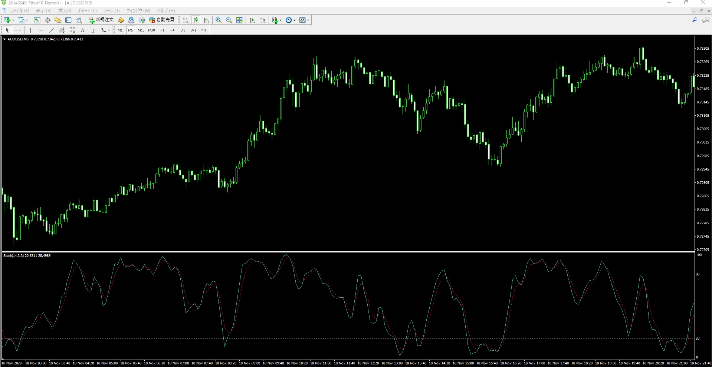Open the chat bubbles icon
The image size is (712, 367).
[x=706, y=20]
